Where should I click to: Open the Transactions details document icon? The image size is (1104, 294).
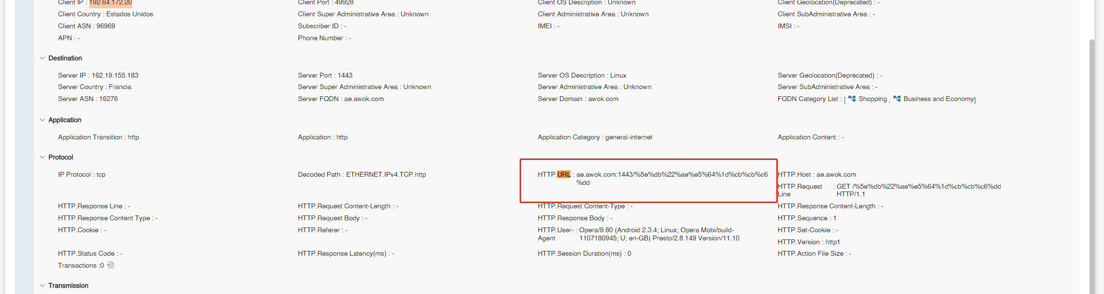[110, 265]
